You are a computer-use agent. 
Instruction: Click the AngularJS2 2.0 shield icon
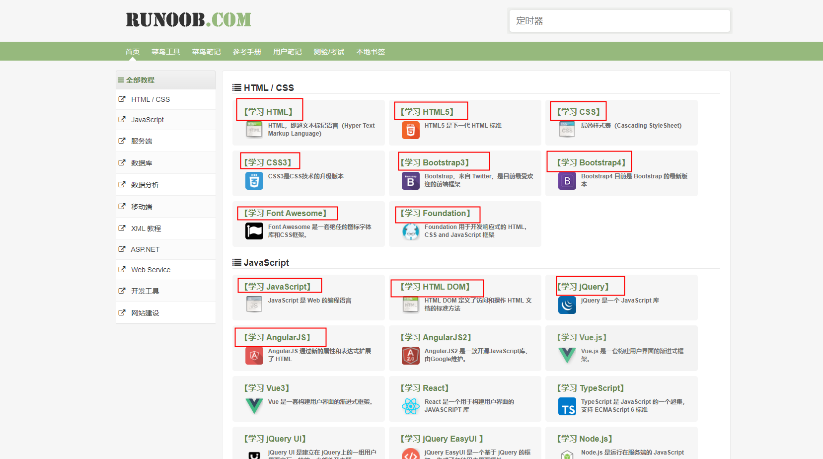point(410,356)
